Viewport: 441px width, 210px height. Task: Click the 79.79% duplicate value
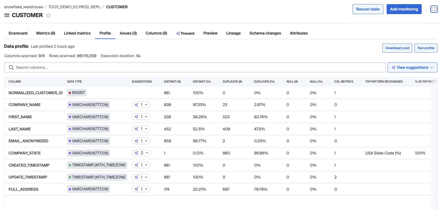261,189
